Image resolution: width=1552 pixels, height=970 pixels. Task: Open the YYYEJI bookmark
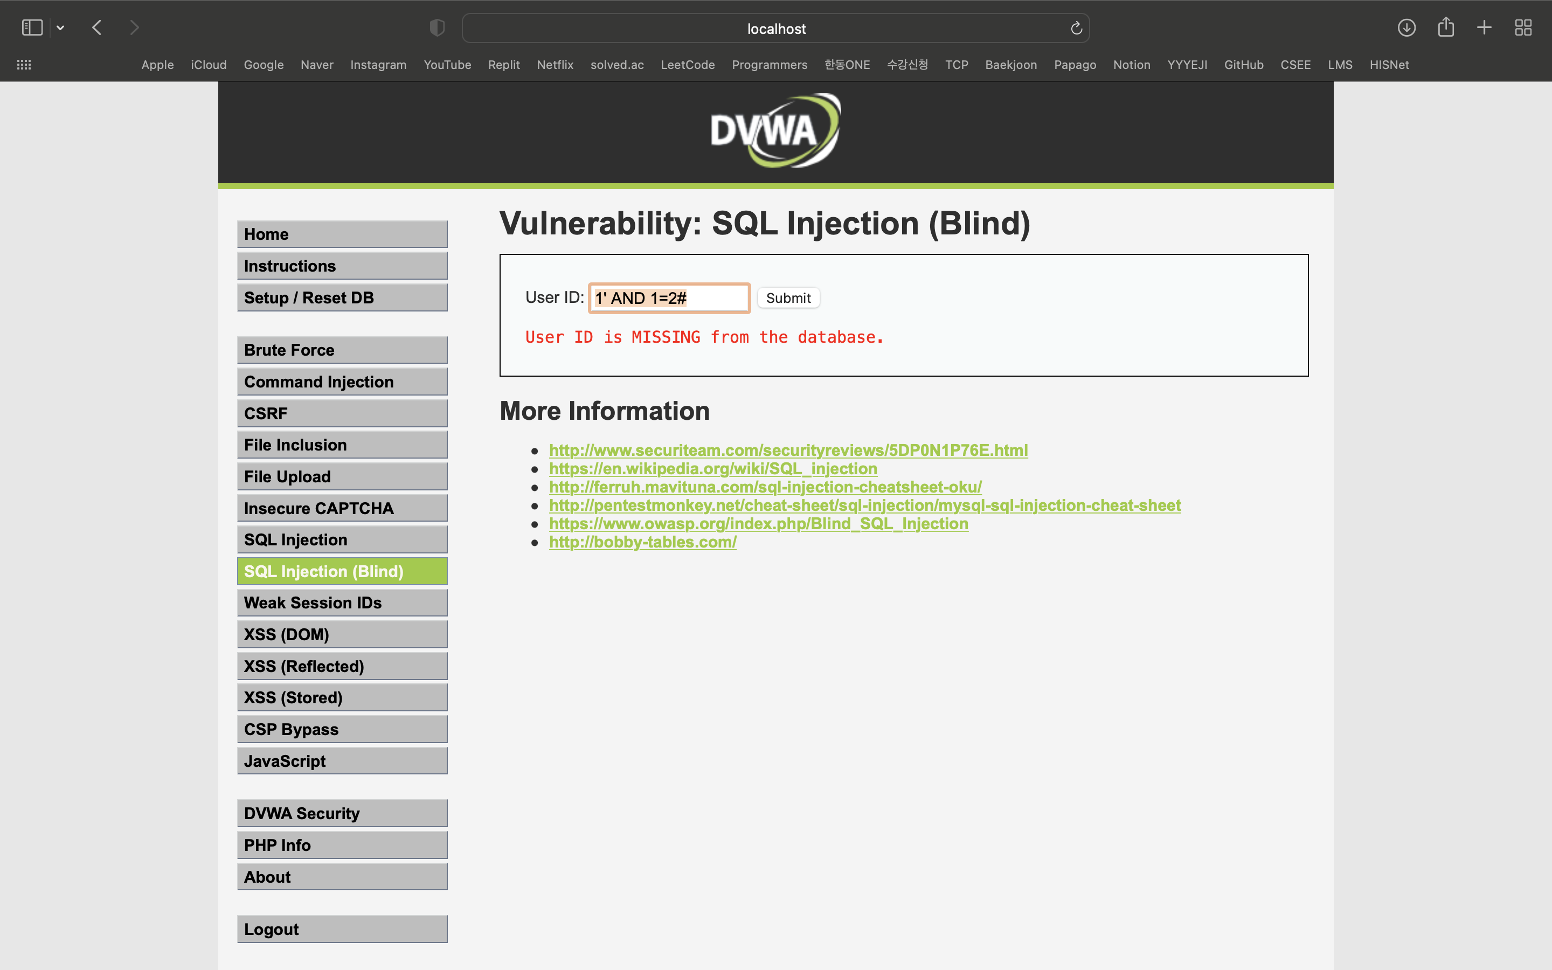pyautogui.click(x=1187, y=65)
